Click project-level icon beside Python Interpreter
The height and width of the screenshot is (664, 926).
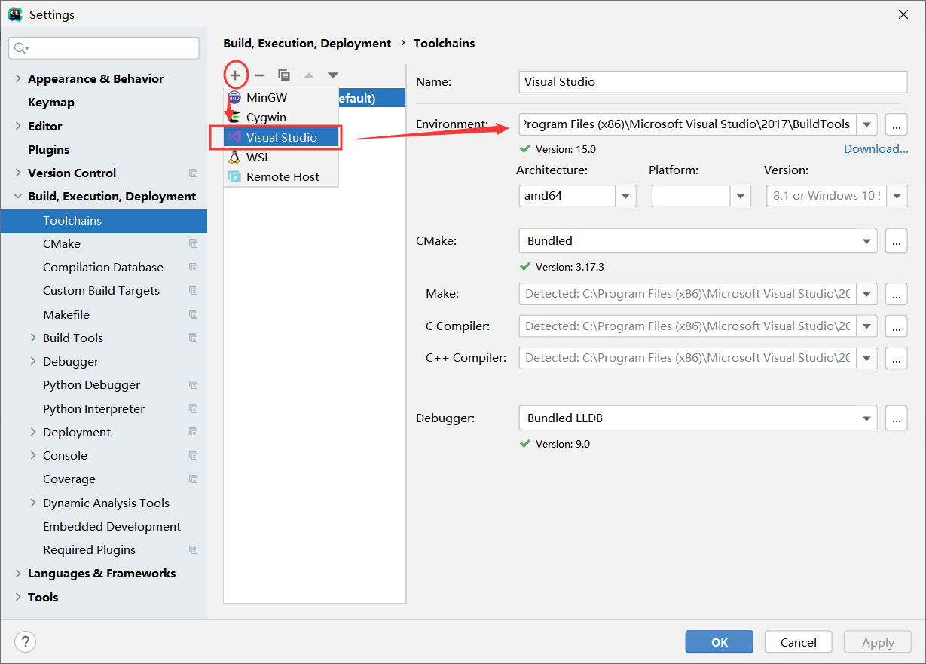(x=194, y=408)
